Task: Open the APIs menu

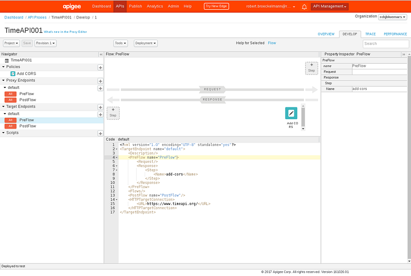Action: pyautogui.click(x=120, y=6)
